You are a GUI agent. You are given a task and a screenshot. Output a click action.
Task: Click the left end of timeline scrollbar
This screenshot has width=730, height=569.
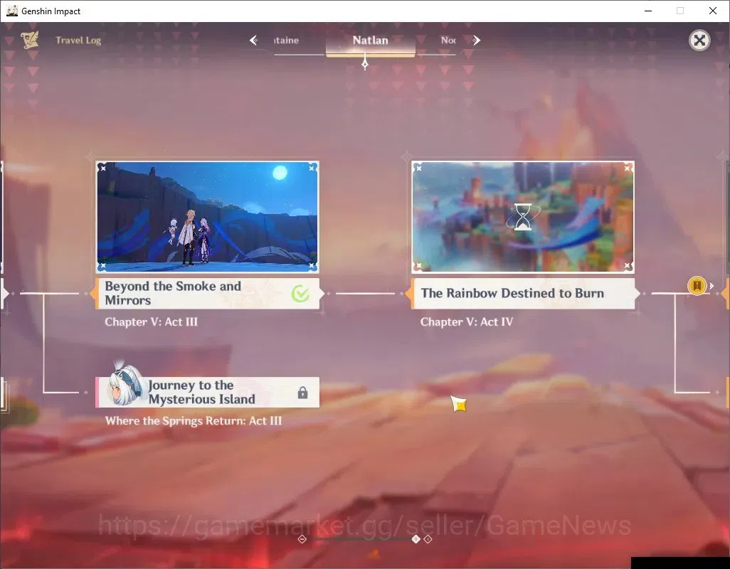click(302, 539)
